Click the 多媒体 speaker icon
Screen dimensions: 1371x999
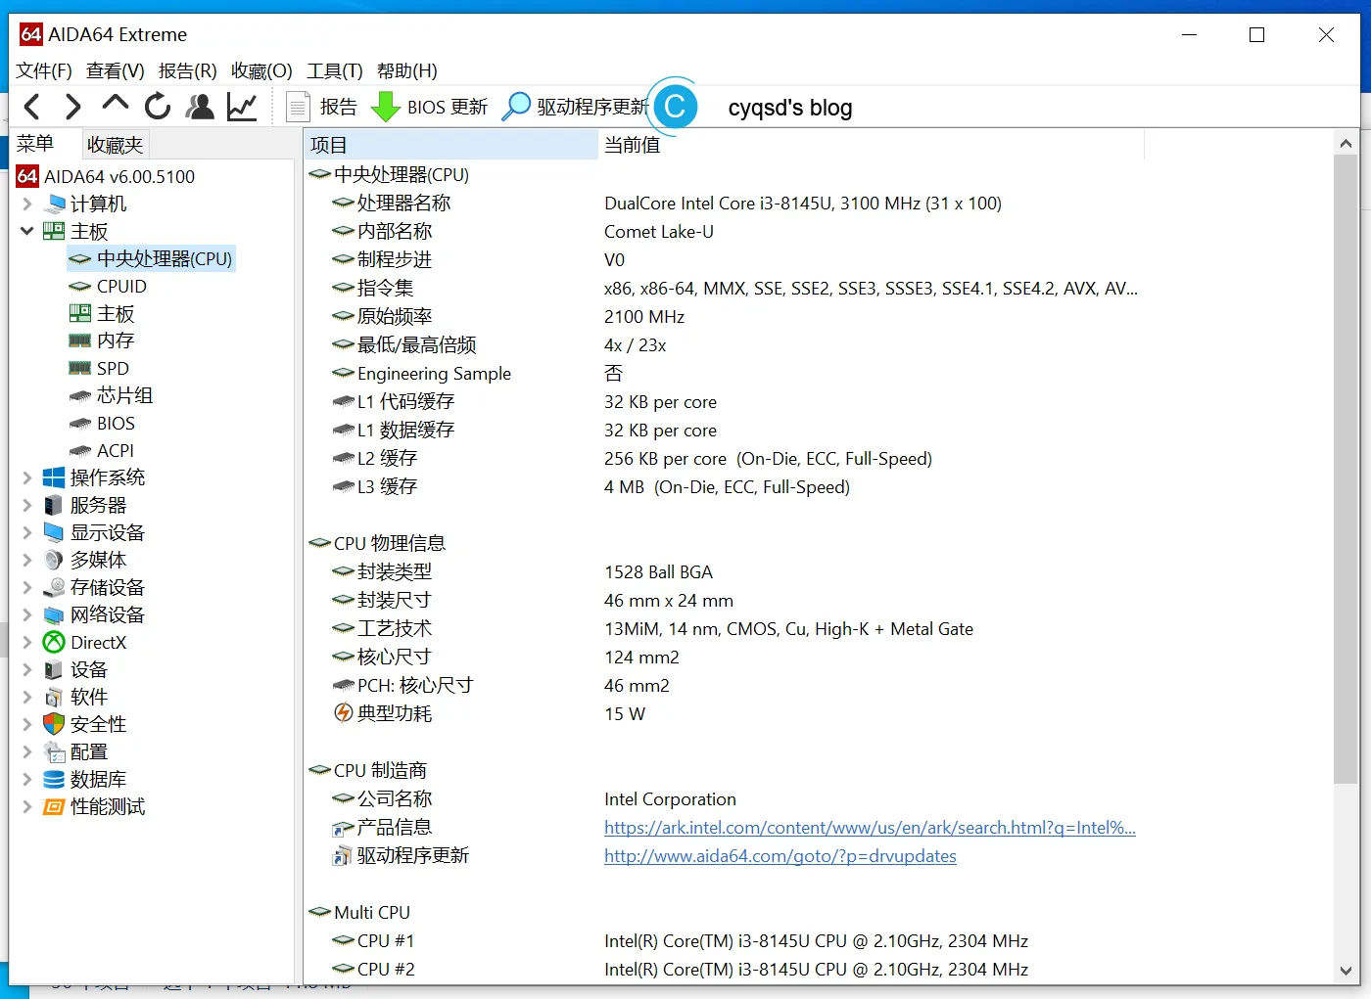pos(54,560)
